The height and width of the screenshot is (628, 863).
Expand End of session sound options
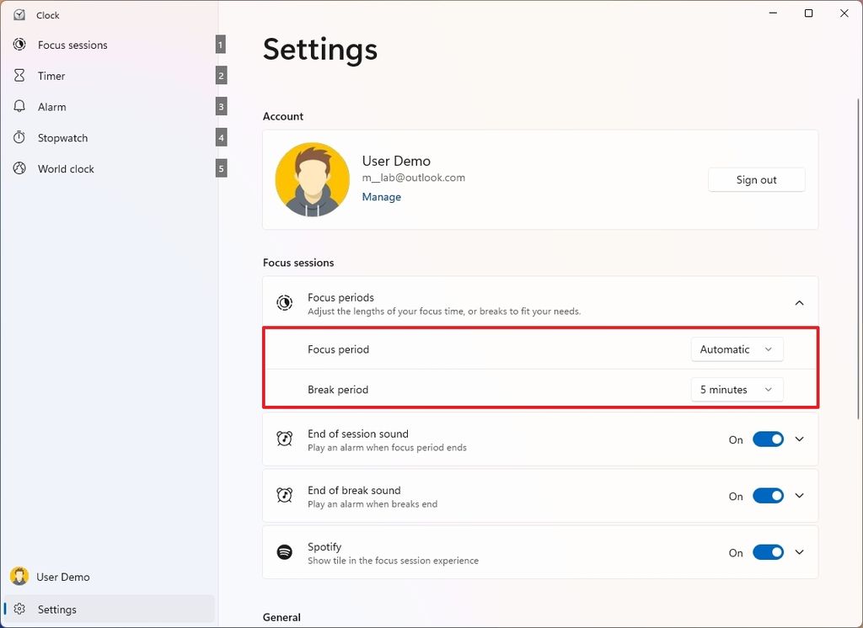tap(799, 439)
